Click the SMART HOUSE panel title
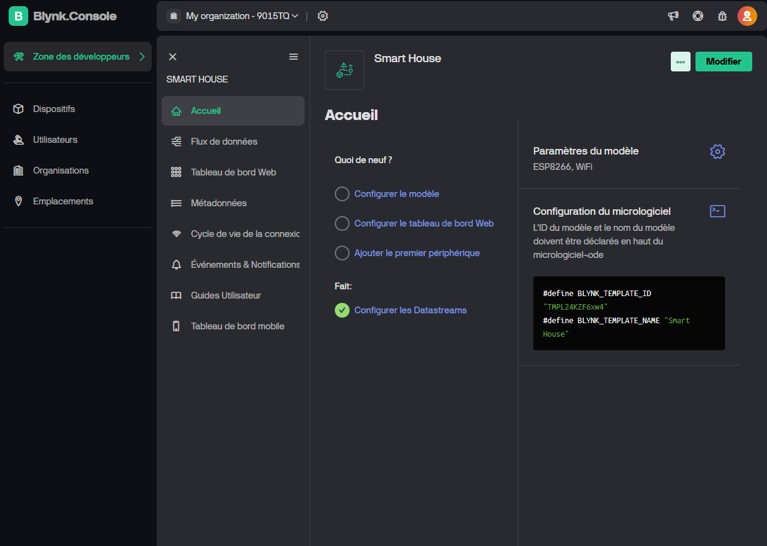The height and width of the screenshot is (546, 767). (197, 79)
